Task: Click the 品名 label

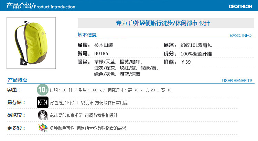Action: pyautogui.click(x=170, y=45)
